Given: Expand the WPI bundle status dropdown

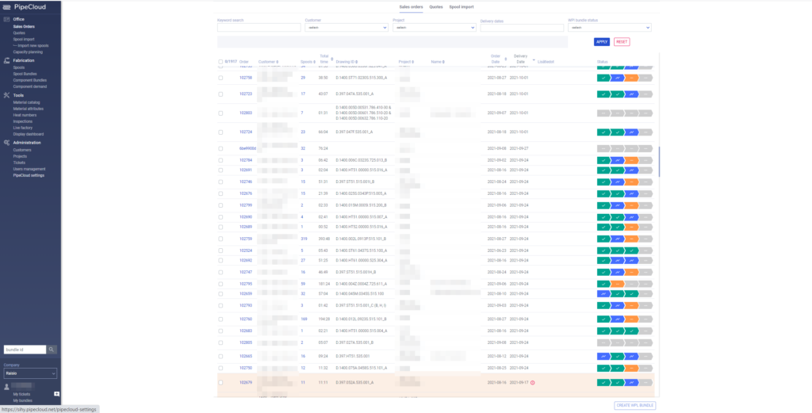Looking at the screenshot, I should 609,28.
